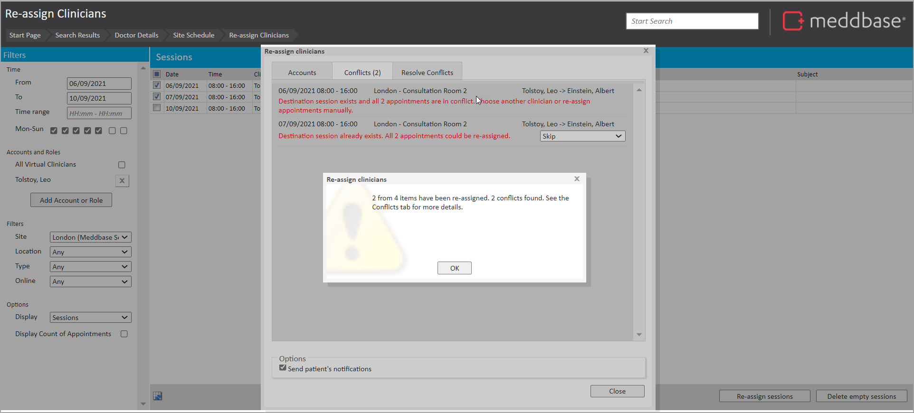Viewport: 914px width, 413px height.
Task: Expand the Site filter dropdown
Action: [x=90, y=237]
